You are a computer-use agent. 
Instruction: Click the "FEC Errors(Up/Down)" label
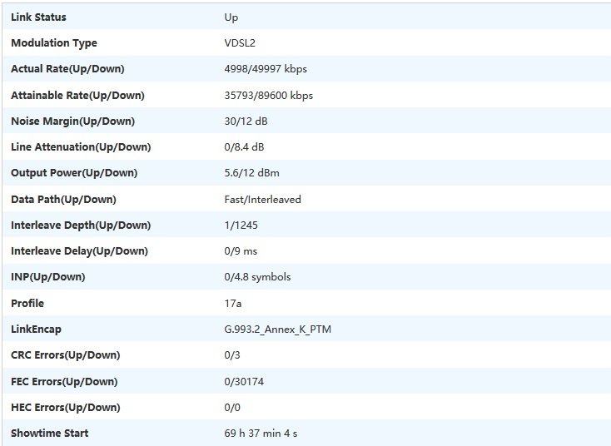(x=64, y=382)
